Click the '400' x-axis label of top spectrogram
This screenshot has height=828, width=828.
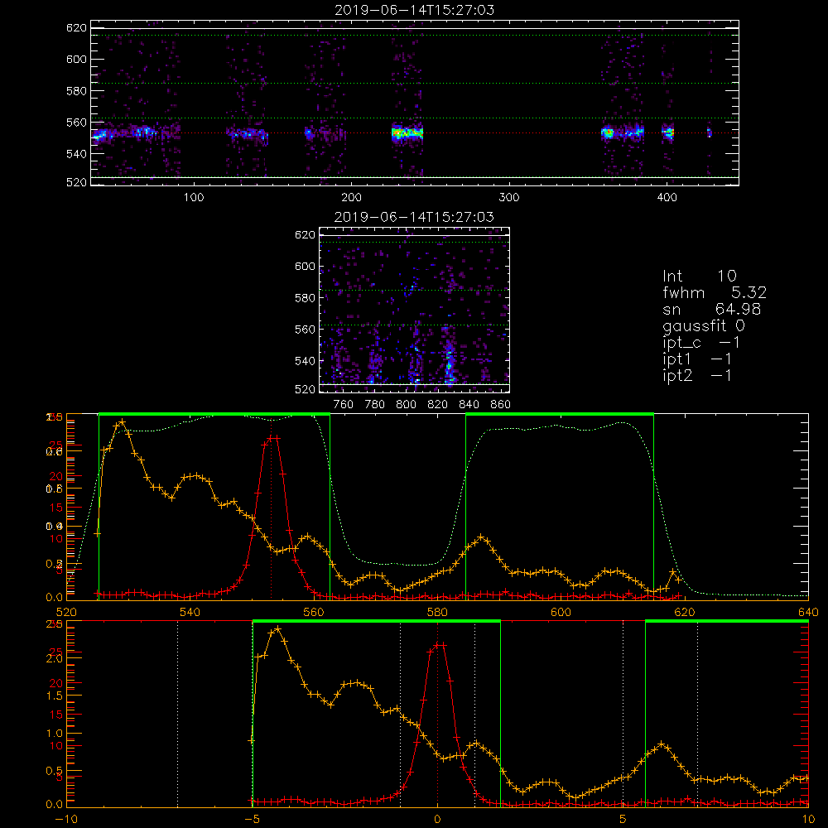tap(667, 198)
